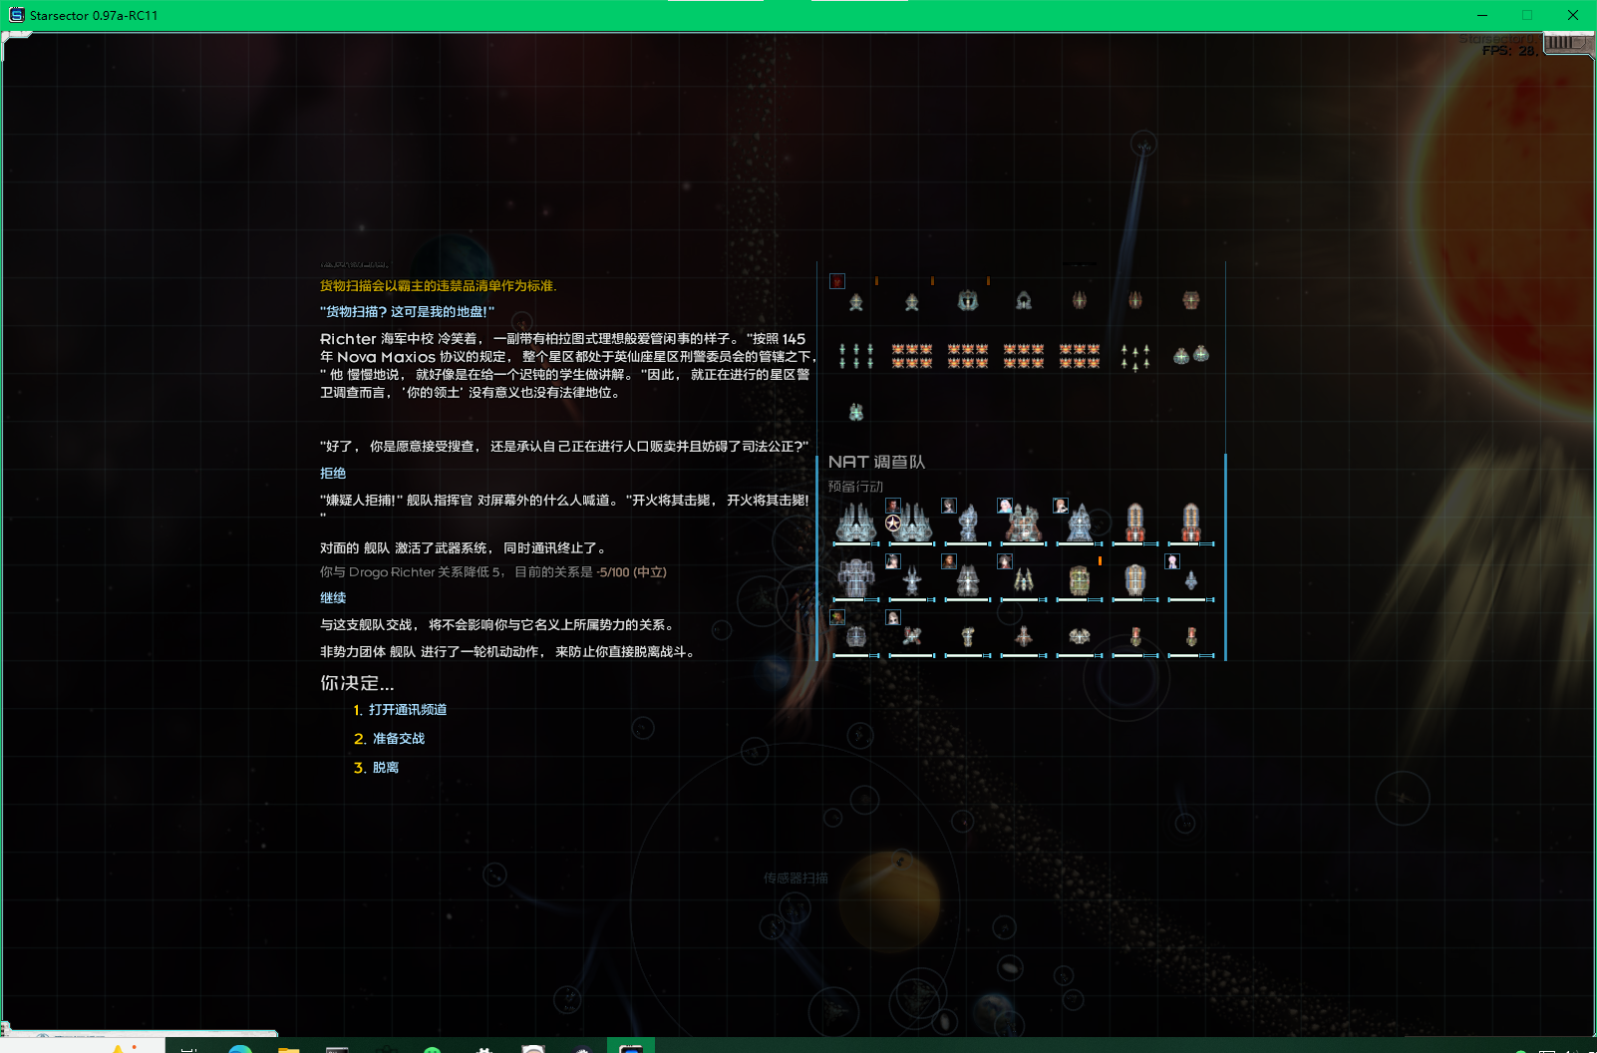1597x1053 pixels.
Task: Click the green-haired officer portrait in bottom fleet row
Action: tap(836, 616)
